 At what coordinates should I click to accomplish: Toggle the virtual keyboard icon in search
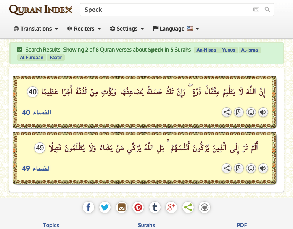click(256, 10)
